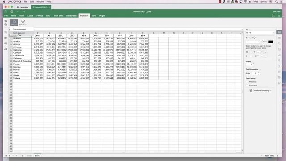Image resolution: width=286 pixels, height=161 pixels.
Task: Apply outer borders square icon
Action: click(258, 52)
